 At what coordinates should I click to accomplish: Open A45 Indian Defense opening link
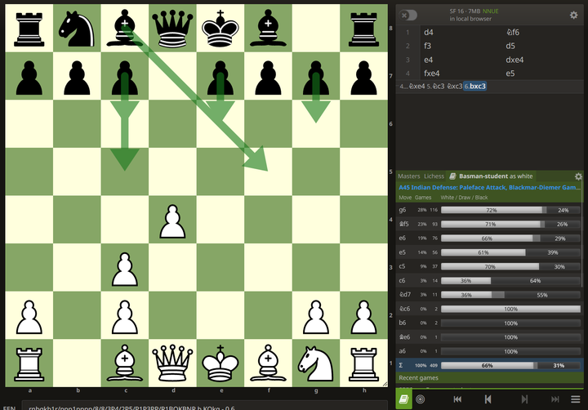[x=490, y=187]
